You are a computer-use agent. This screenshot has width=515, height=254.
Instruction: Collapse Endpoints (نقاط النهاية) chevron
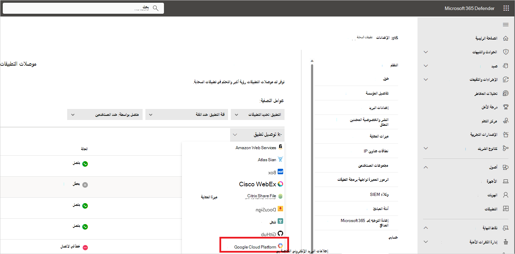[x=426, y=228]
